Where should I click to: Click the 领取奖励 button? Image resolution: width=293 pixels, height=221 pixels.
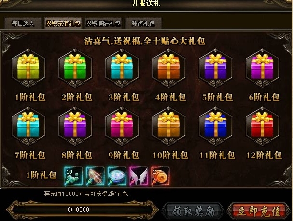(193, 211)
